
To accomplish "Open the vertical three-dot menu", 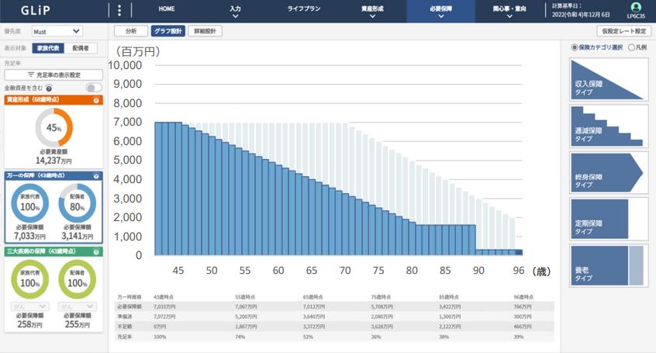I will [x=119, y=11].
